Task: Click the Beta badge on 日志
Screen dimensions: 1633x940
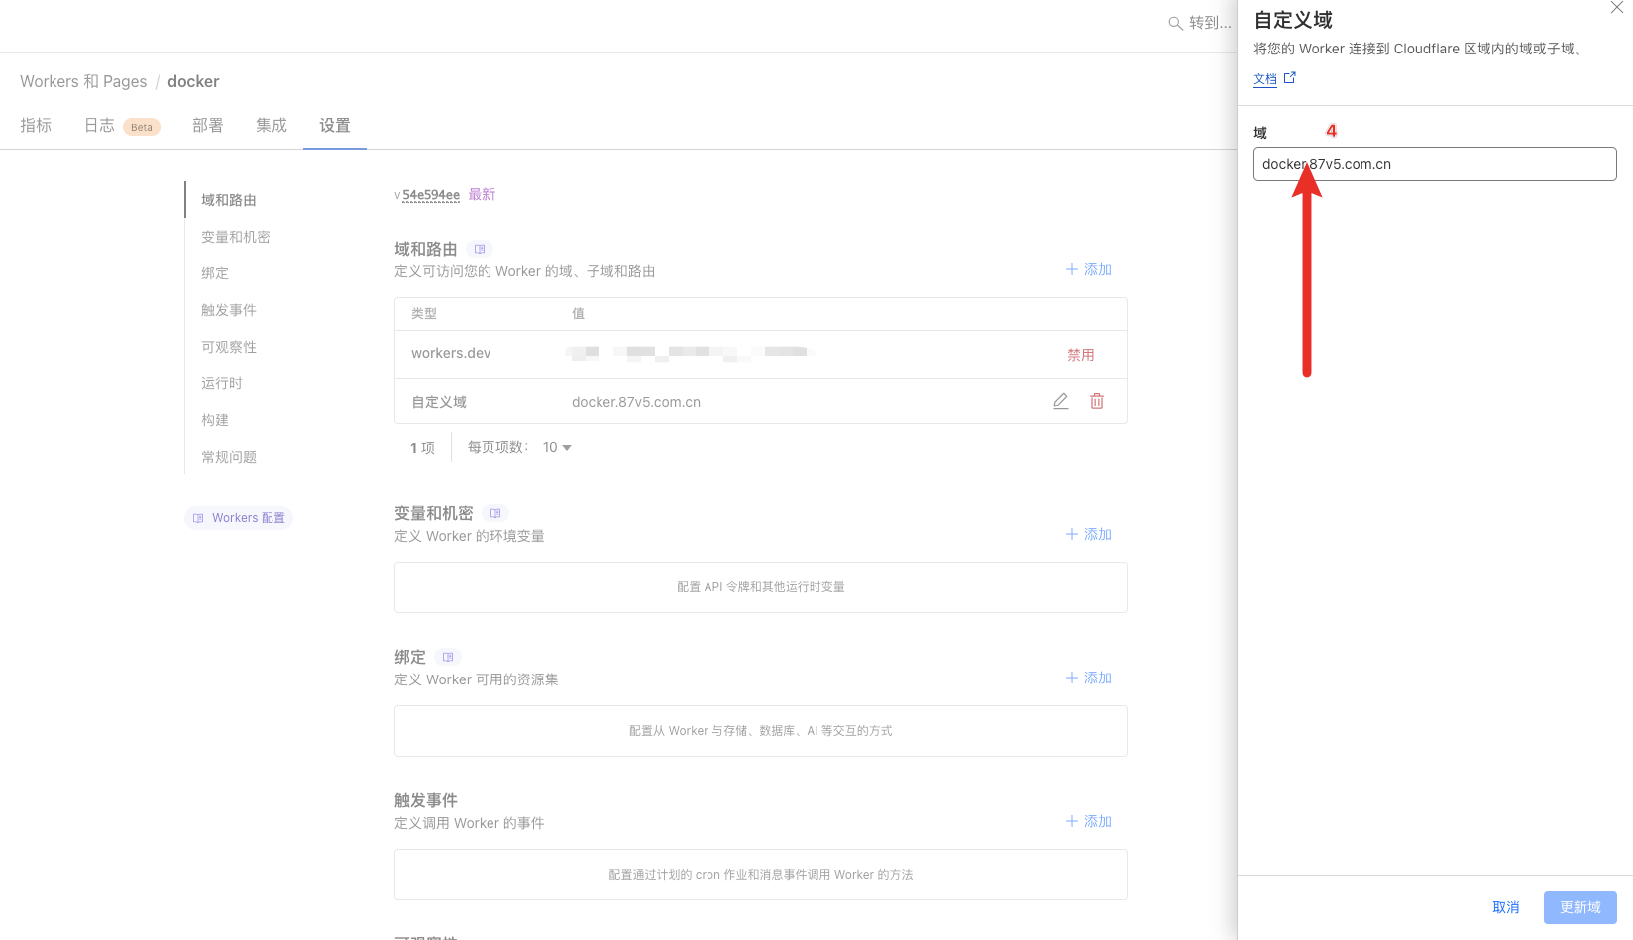Action: pos(142,127)
